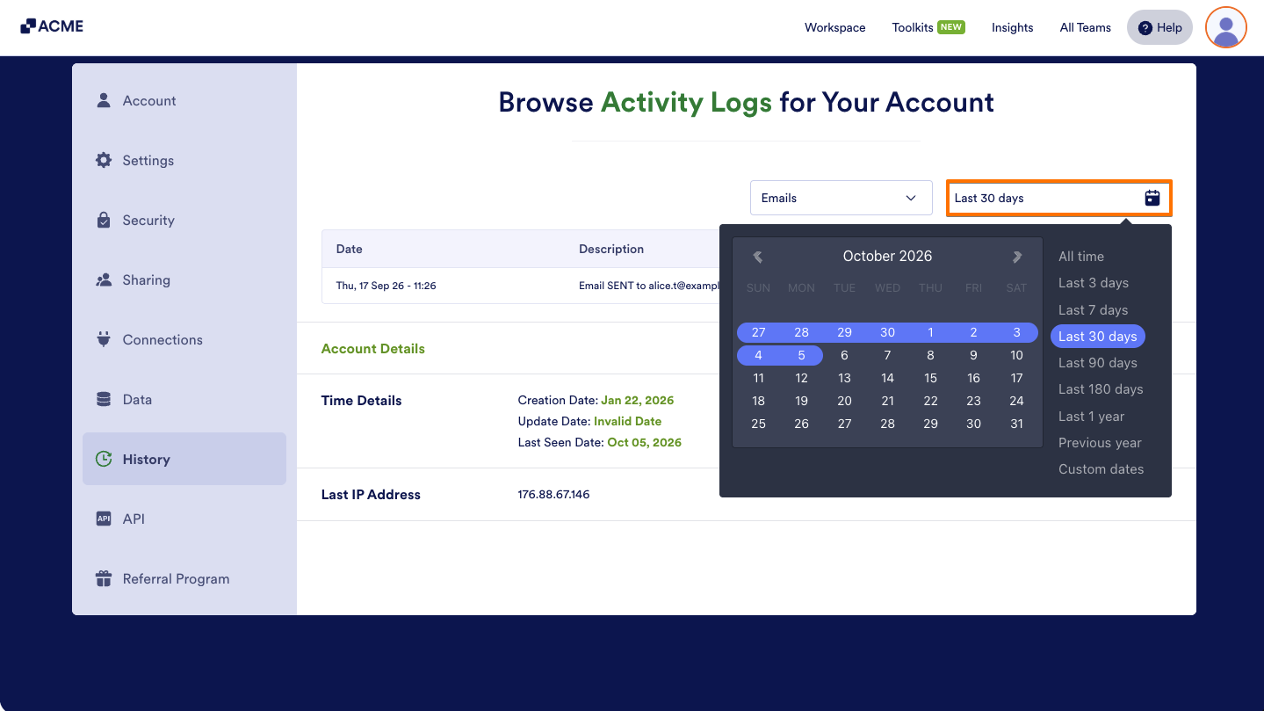Open Workspace in top navigation
This screenshot has height=711, width=1264.
[834, 27]
